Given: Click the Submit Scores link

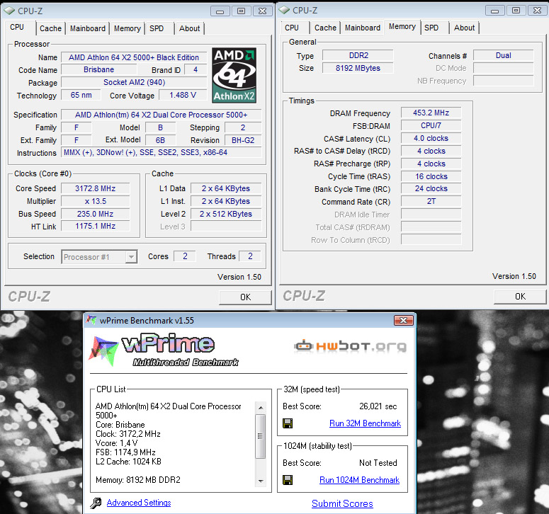Looking at the screenshot, I should (342, 503).
